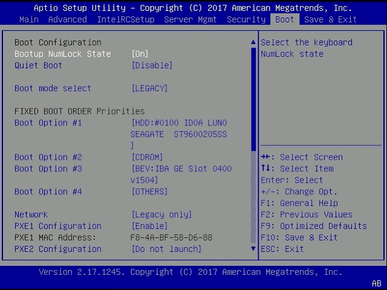
Task: Click the Select Screen arrows hint
Action: pos(302,157)
